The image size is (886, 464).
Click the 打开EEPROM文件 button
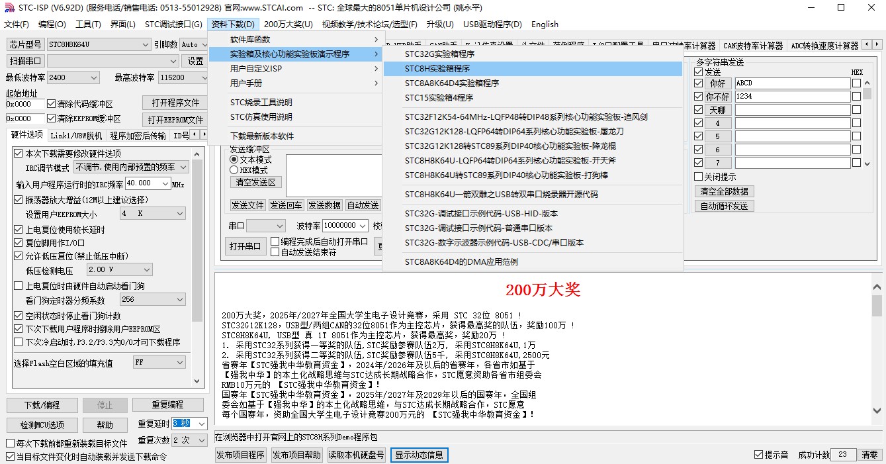tap(175, 120)
